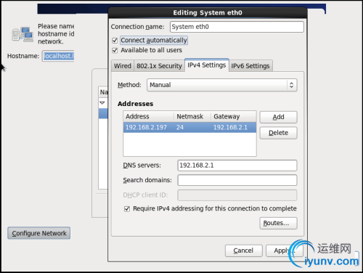
Task: Click Configure Network button
Action: [39, 233]
